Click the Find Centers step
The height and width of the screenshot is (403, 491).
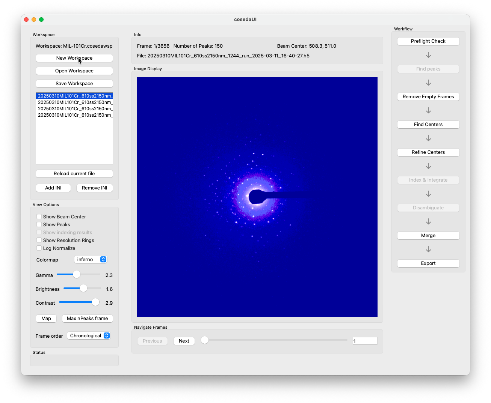click(428, 125)
